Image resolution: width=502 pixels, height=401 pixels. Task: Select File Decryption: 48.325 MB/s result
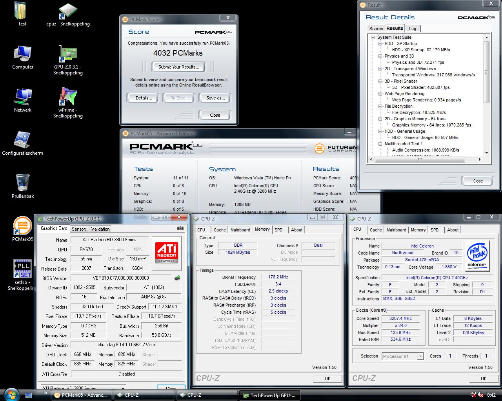(x=419, y=112)
